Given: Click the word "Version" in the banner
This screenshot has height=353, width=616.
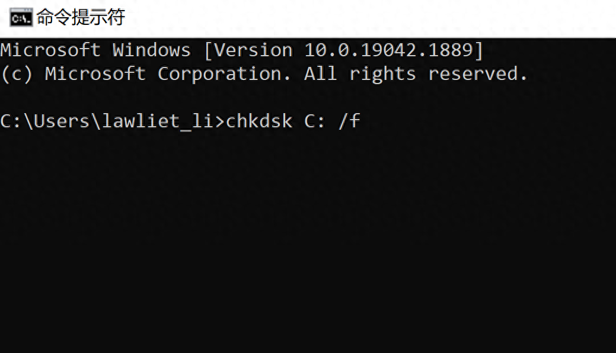Looking at the screenshot, I should pos(253,50).
